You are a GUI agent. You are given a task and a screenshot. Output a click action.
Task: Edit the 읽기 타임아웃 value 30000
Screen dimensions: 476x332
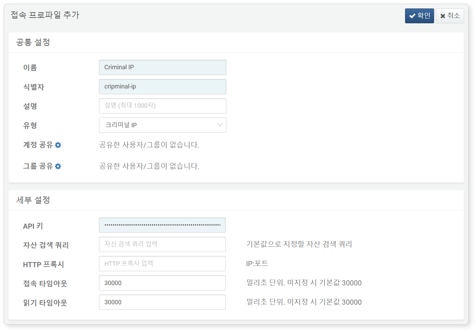coord(162,302)
